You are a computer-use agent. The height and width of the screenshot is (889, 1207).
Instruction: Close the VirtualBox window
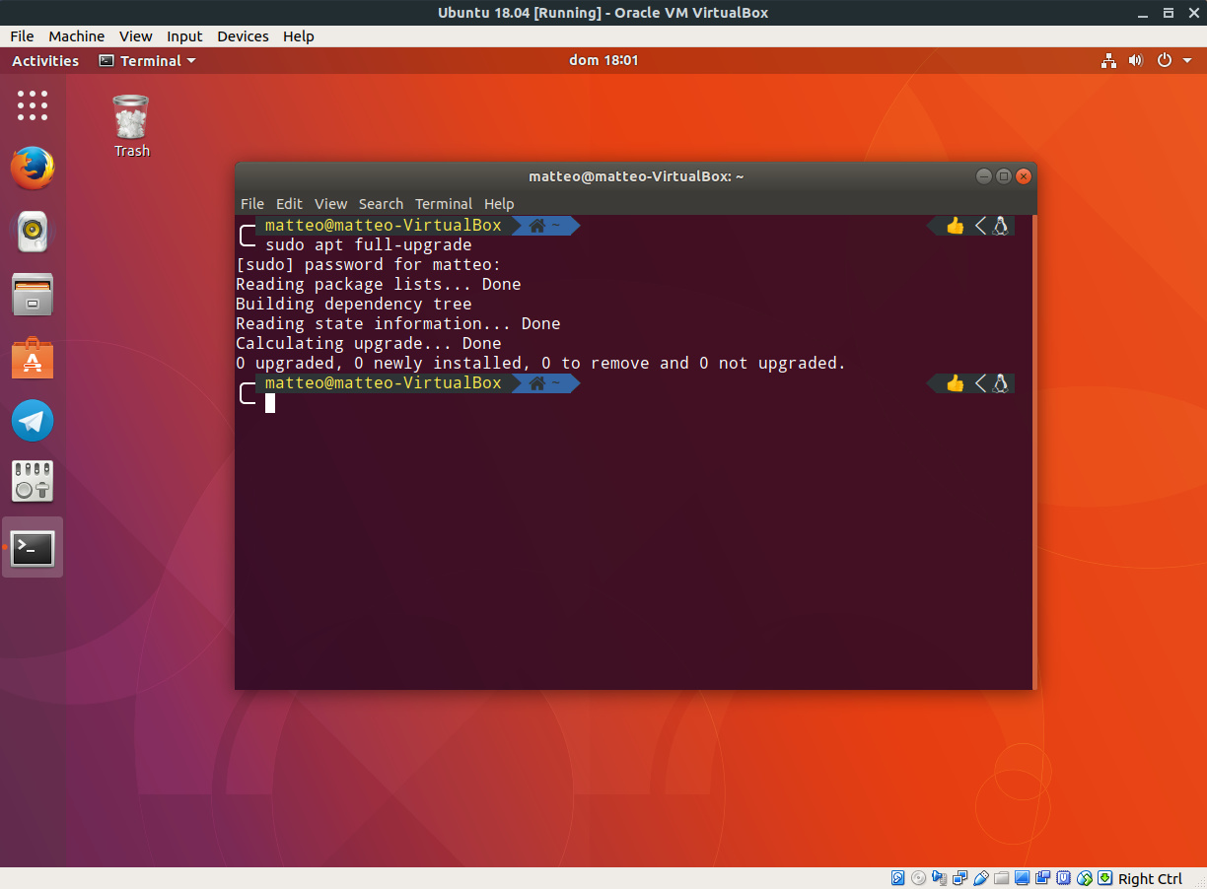(x=1192, y=13)
